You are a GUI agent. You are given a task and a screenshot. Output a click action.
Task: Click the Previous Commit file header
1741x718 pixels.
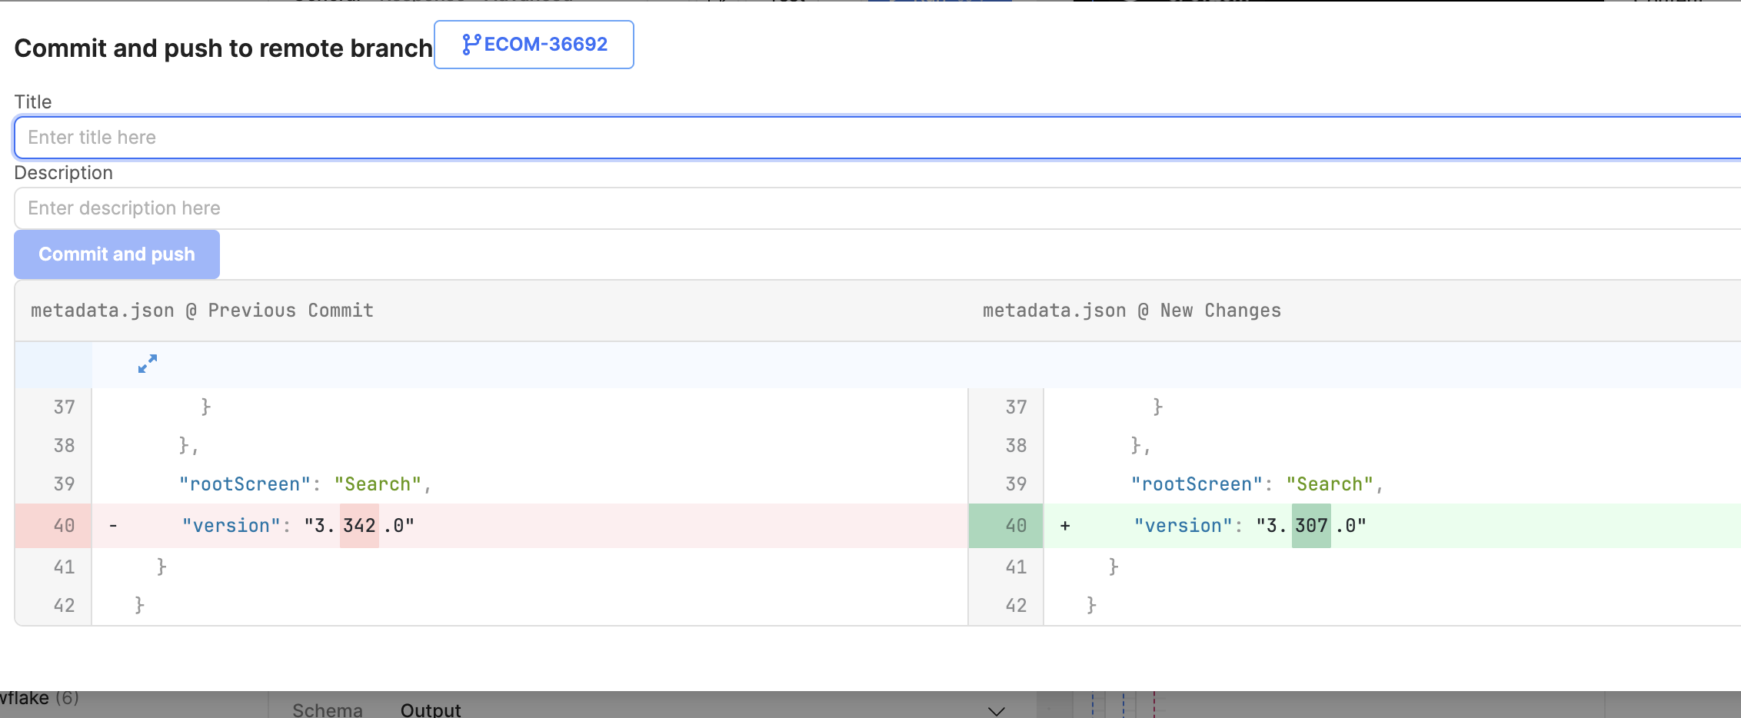click(x=202, y=311)
